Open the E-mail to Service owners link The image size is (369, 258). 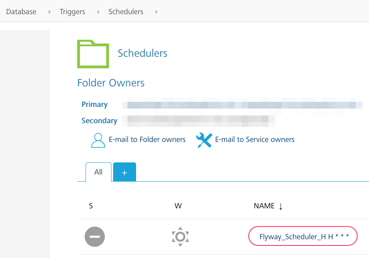[x=255, y=139]
